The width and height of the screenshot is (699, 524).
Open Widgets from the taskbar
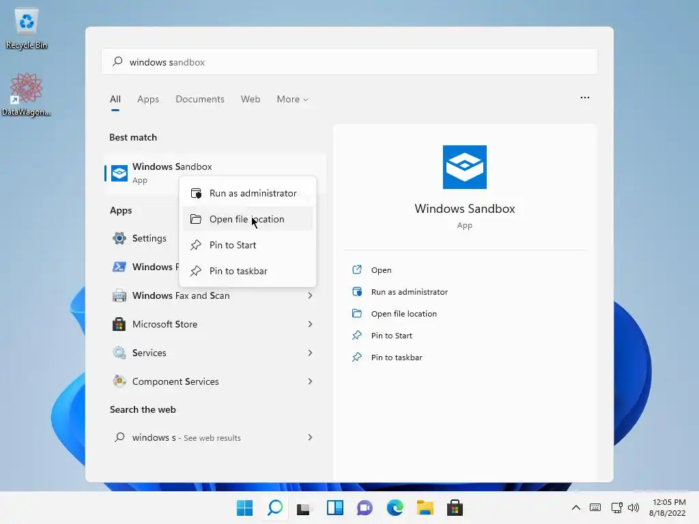(334, 508)
